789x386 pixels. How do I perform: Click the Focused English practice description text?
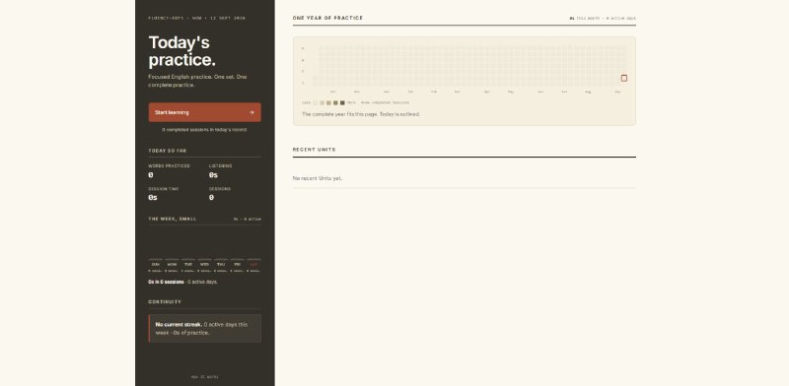coord(197,81)
